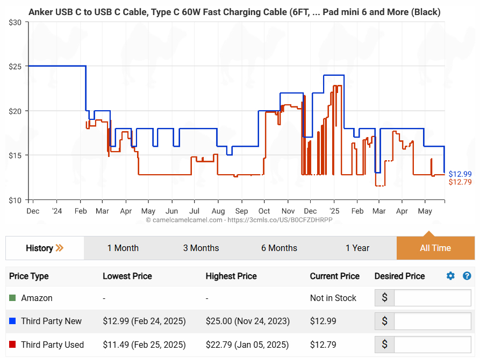
Task: Click the '24 year label on the x-axis
Action: click(56, 211)
